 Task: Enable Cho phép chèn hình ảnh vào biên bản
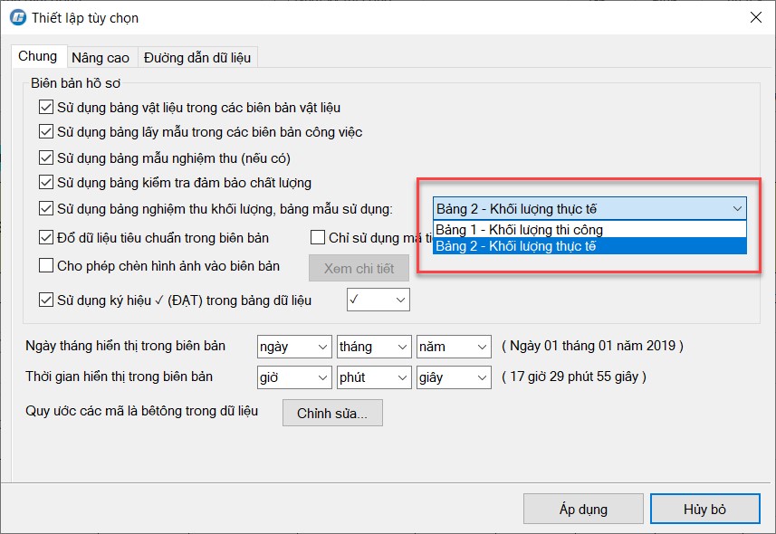pos(46,266)
